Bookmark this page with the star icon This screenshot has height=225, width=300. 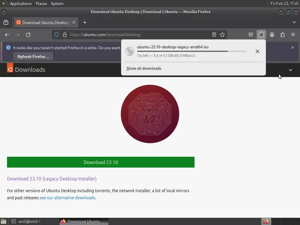pos(222,35)
